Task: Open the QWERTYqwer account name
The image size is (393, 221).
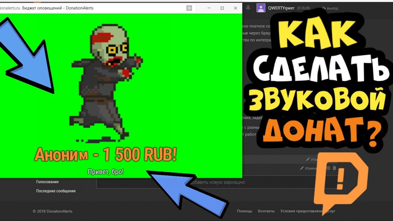Action: 281,8
